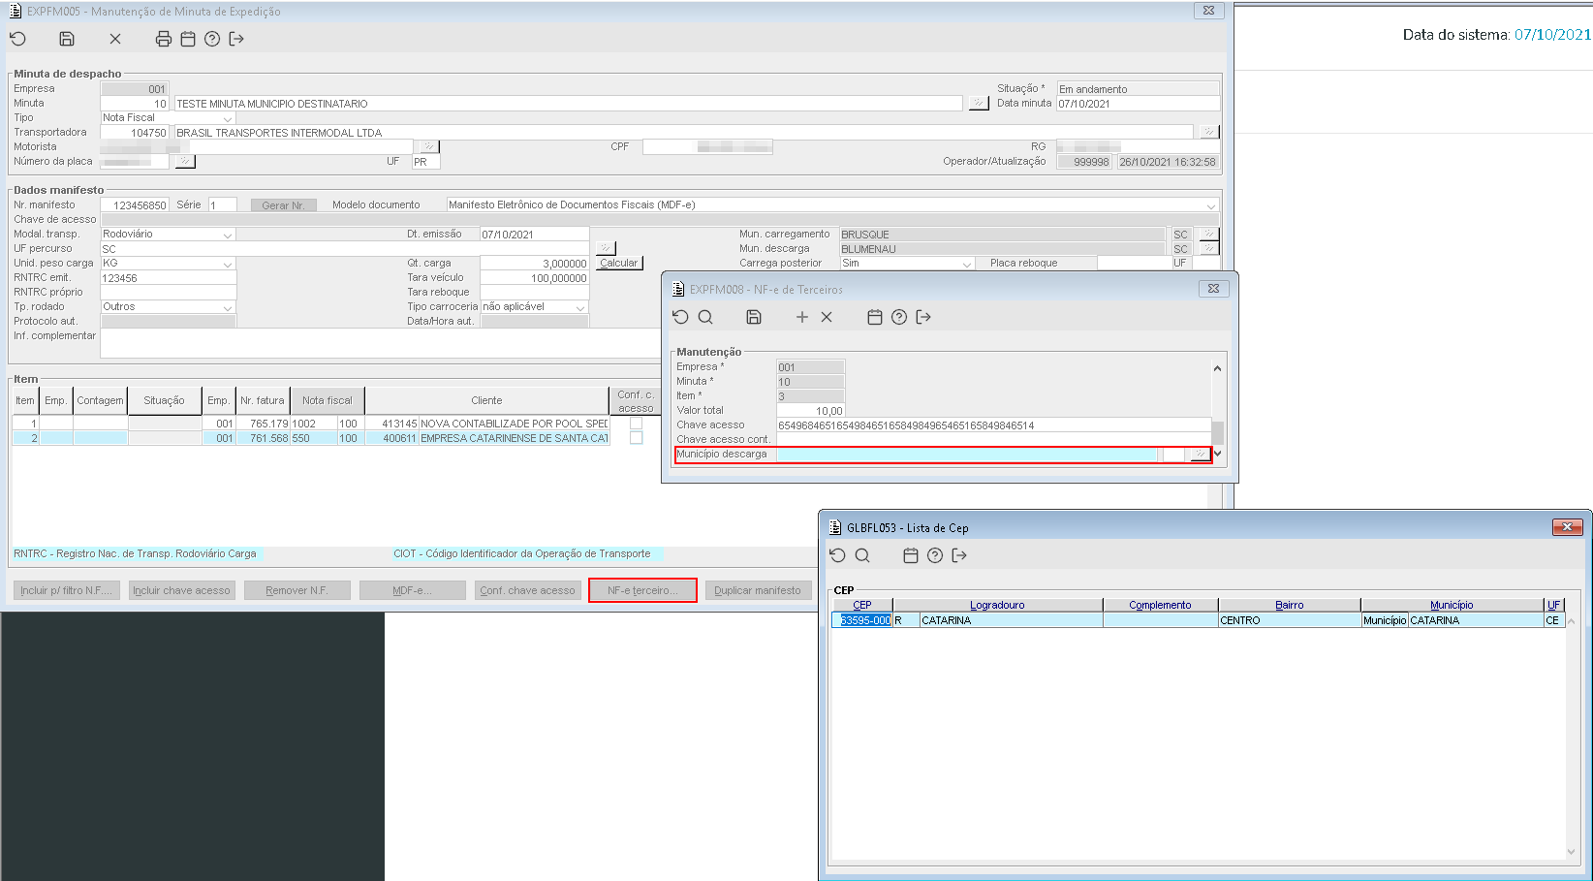Click the Chave acesso field in NF-e de Terceiros
The image size is (1593, 881).
point(994,425)
